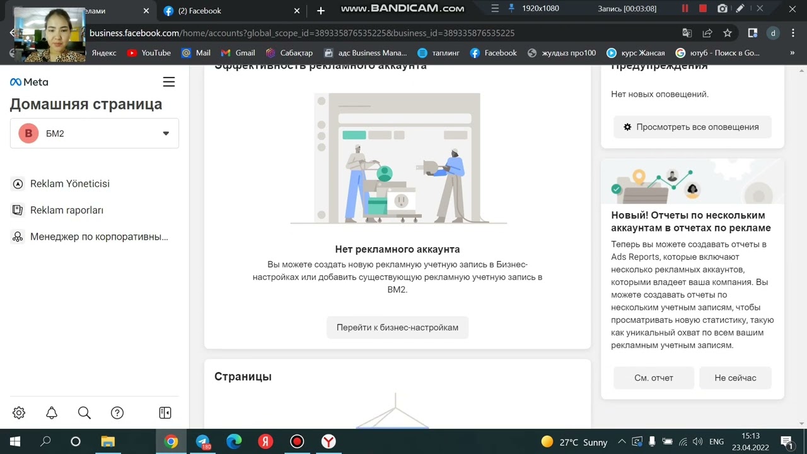Open the ютуб - Поиск в Google bookmark
The height and width of the screenshot is (454, 807).
718,53
